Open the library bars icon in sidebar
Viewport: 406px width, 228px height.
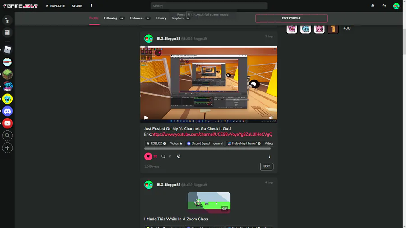pos(7,32)
